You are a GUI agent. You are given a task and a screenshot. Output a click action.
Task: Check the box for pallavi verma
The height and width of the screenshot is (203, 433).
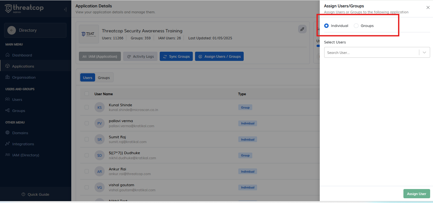pos(87,123)
